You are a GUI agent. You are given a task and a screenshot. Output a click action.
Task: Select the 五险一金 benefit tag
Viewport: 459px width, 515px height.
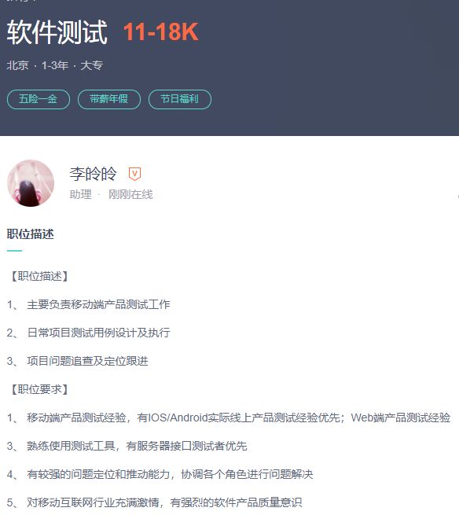tap(38, 99)
